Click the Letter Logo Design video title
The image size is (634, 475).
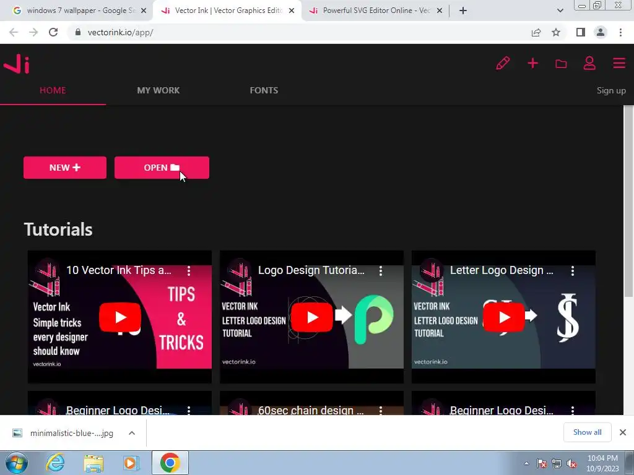click(502, 270)
